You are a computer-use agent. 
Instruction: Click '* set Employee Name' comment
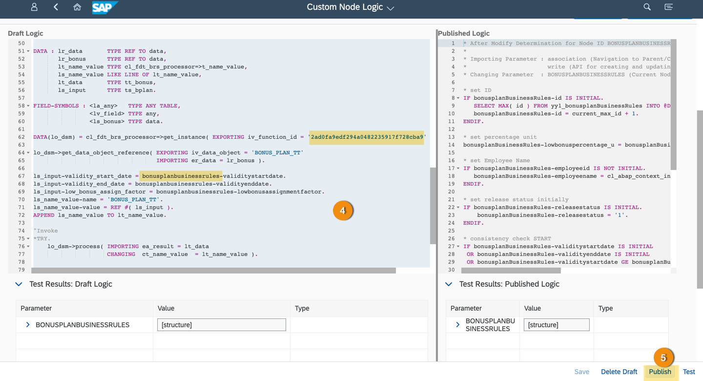click(496, 161)
